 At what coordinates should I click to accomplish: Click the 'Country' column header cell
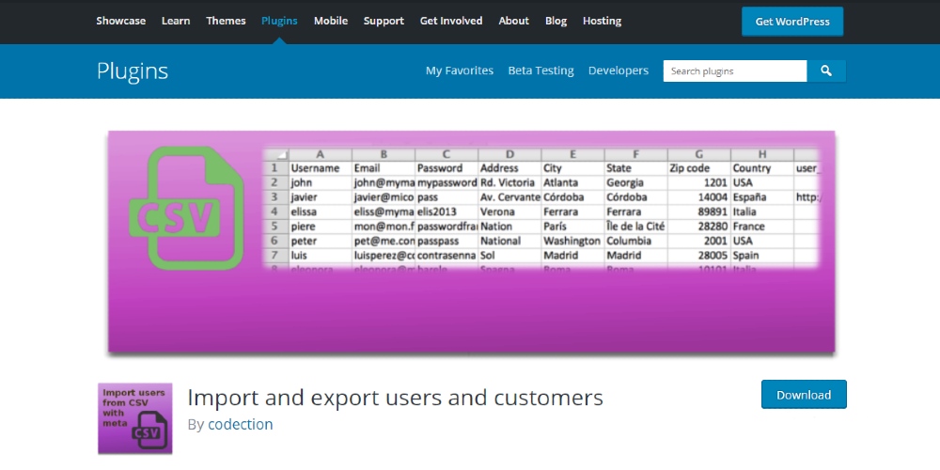point(762,168)
